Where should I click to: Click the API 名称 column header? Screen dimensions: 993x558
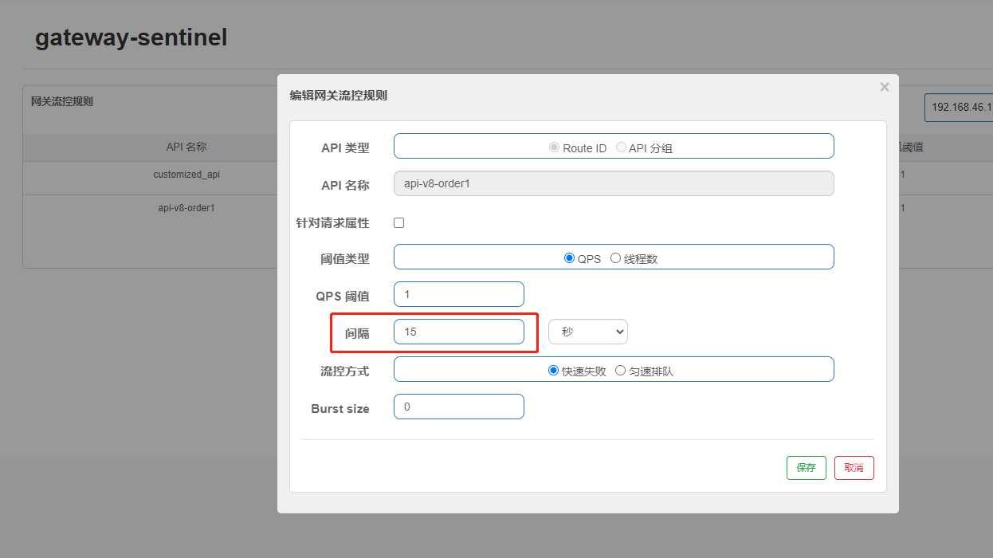186,146
